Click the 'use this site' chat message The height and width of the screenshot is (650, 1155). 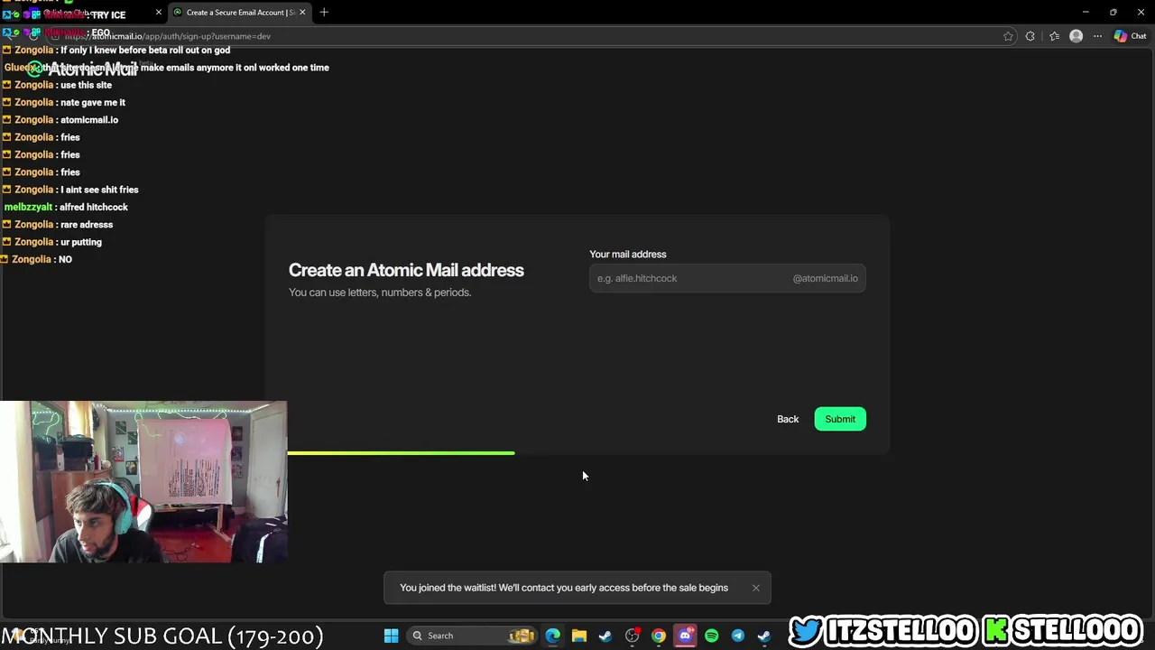(86, 85)
